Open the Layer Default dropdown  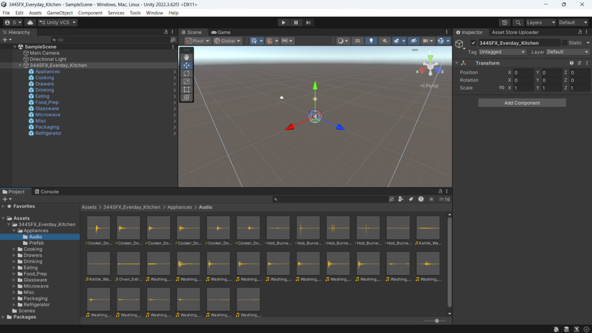click(x=567, y=52)
